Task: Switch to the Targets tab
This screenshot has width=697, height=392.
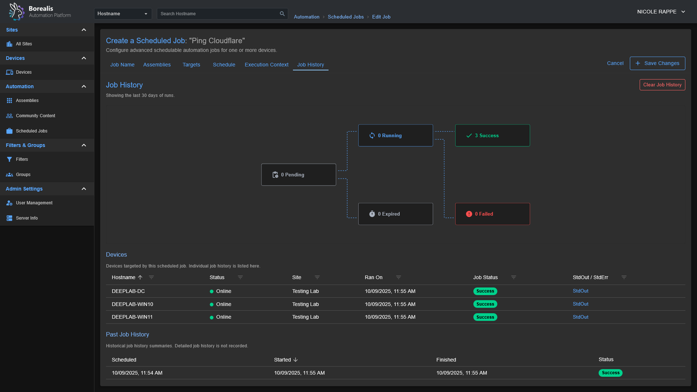Action: [191, 65]
